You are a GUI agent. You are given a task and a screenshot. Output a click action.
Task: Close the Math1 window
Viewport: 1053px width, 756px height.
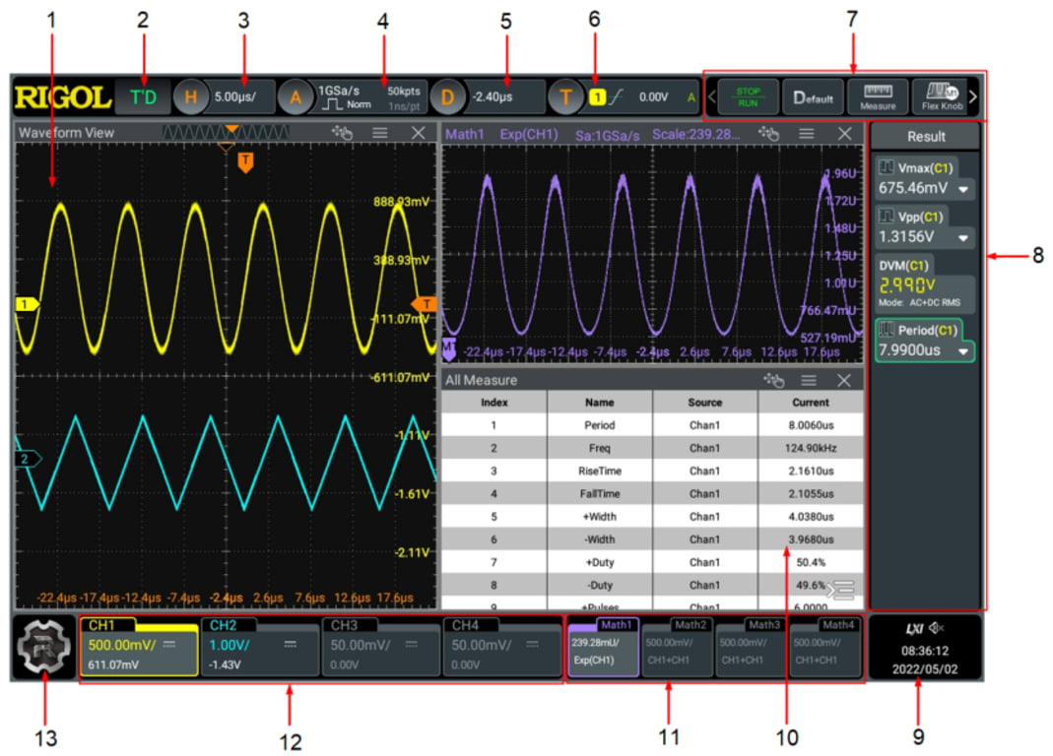coord(844,134)
